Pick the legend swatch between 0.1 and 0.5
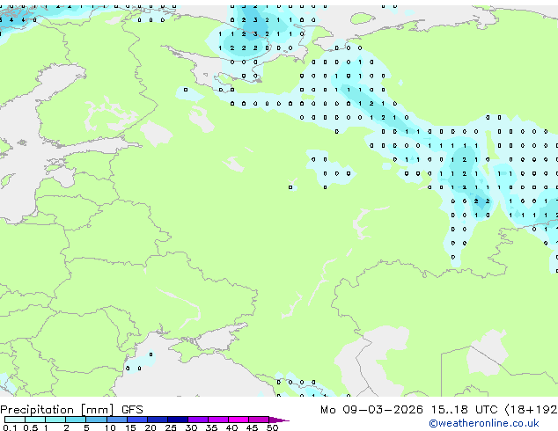This screenshot has width=558, height=431. [x=15, y=420]
